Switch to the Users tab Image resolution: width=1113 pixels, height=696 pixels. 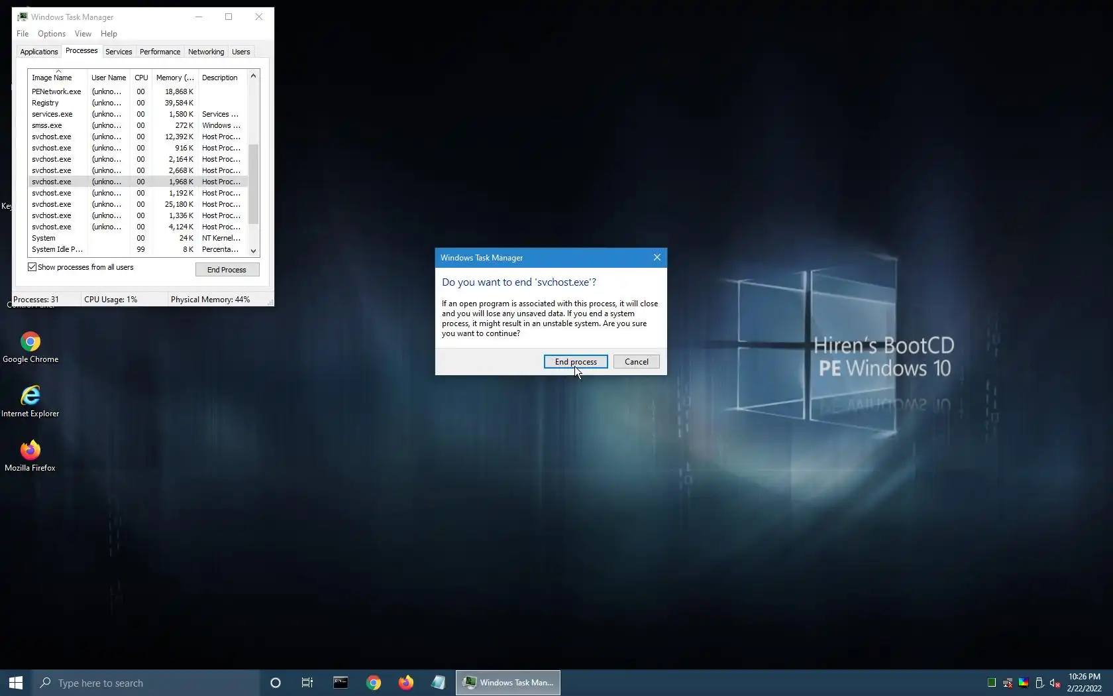pos(241,52)
